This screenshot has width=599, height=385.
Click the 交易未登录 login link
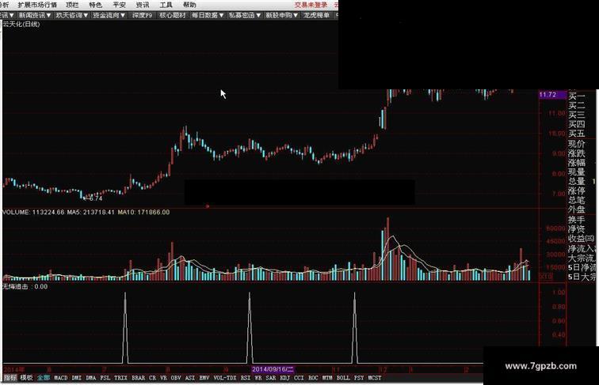(311, 5)
